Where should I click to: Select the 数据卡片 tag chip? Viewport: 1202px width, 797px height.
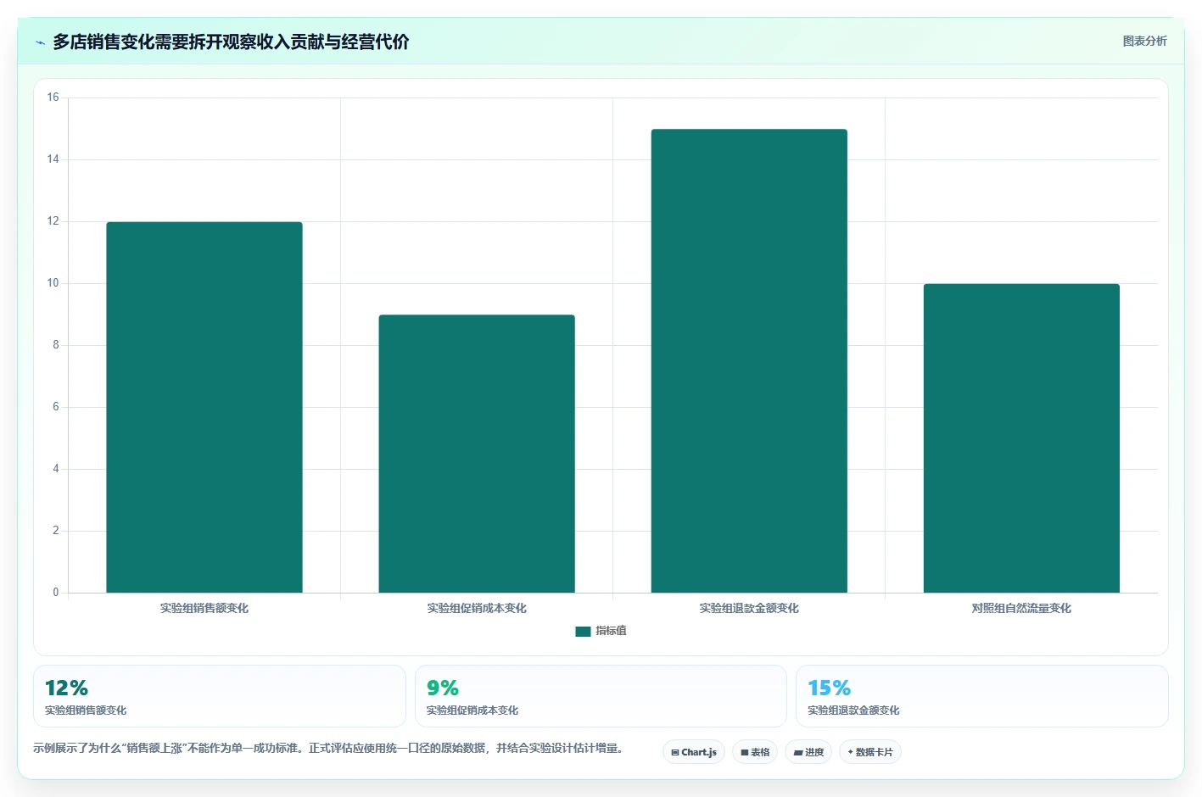(x=870, y=752)
